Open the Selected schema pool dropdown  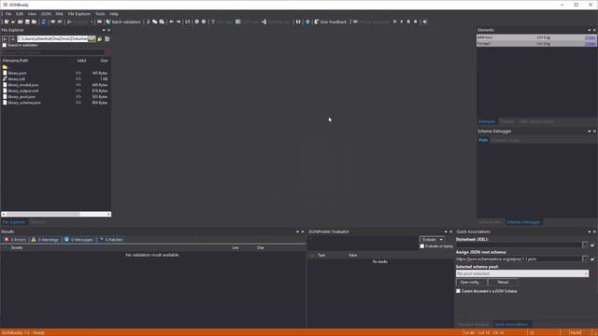[x=522, y=273]
